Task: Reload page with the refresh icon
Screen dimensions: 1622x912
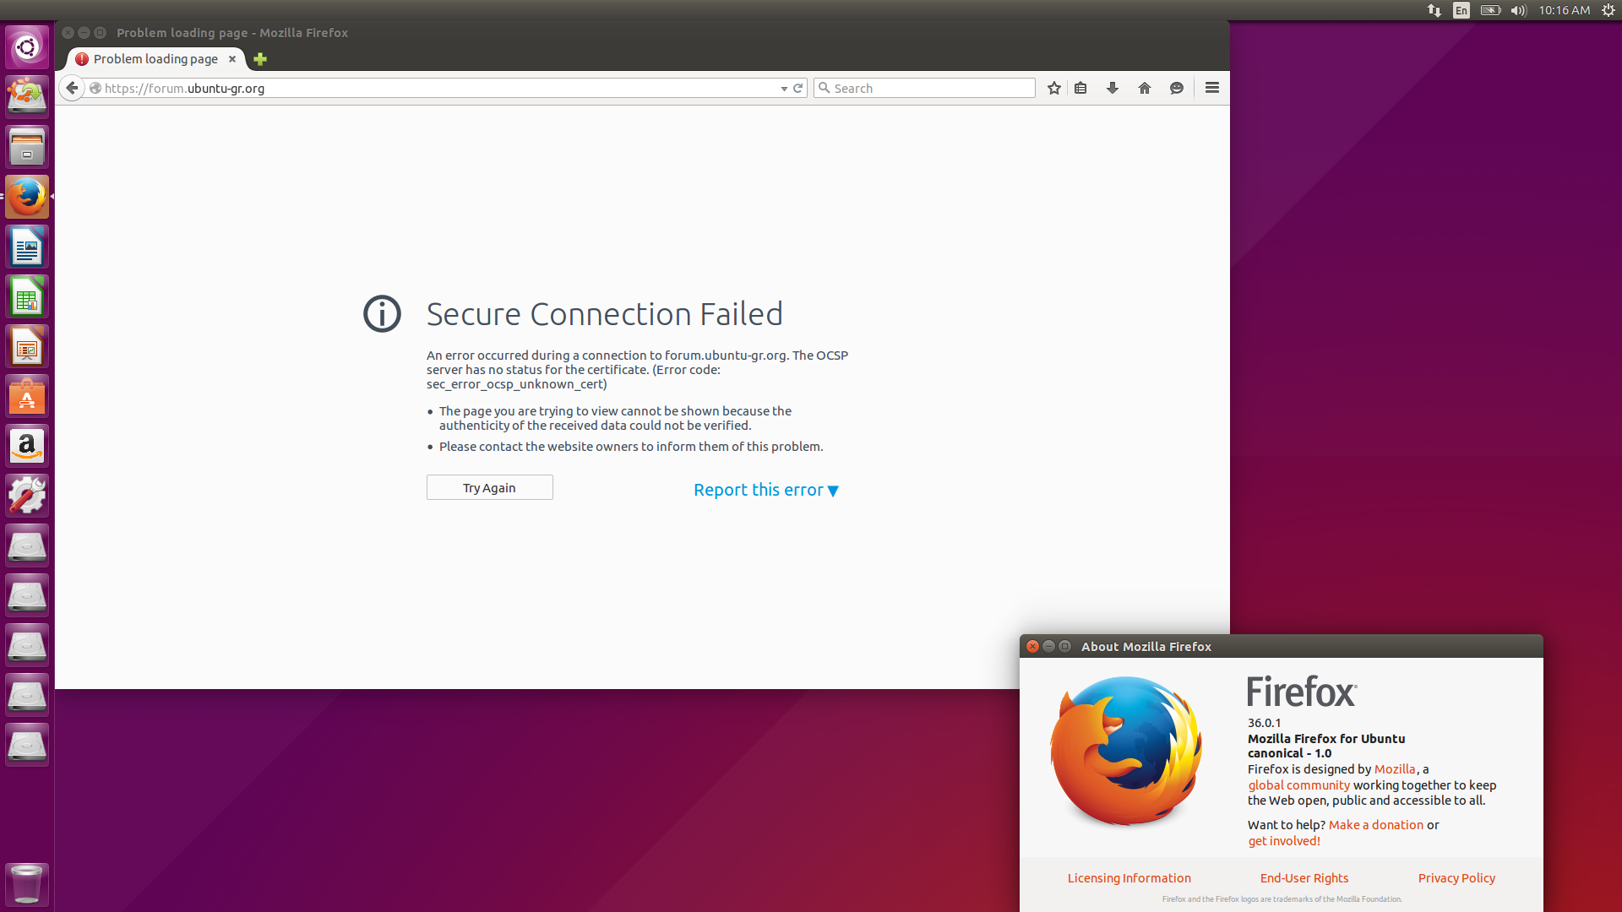Action: click(797, 88)
